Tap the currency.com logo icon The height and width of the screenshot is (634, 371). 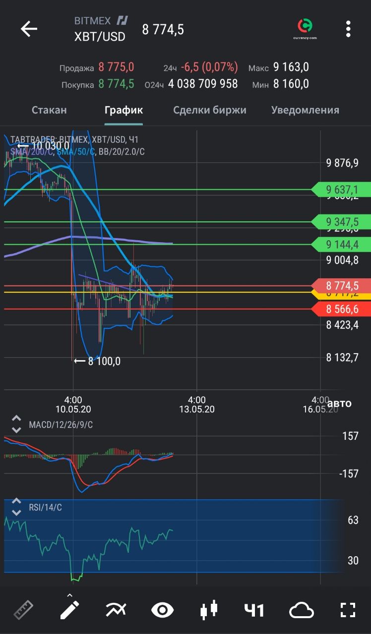305,29
